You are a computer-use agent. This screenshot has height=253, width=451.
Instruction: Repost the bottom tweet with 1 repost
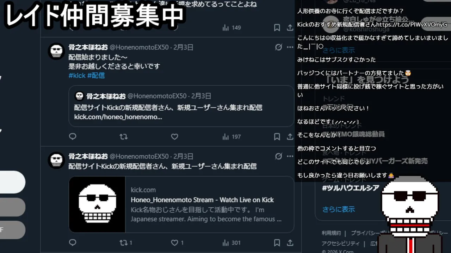click(x=126, y=242)
